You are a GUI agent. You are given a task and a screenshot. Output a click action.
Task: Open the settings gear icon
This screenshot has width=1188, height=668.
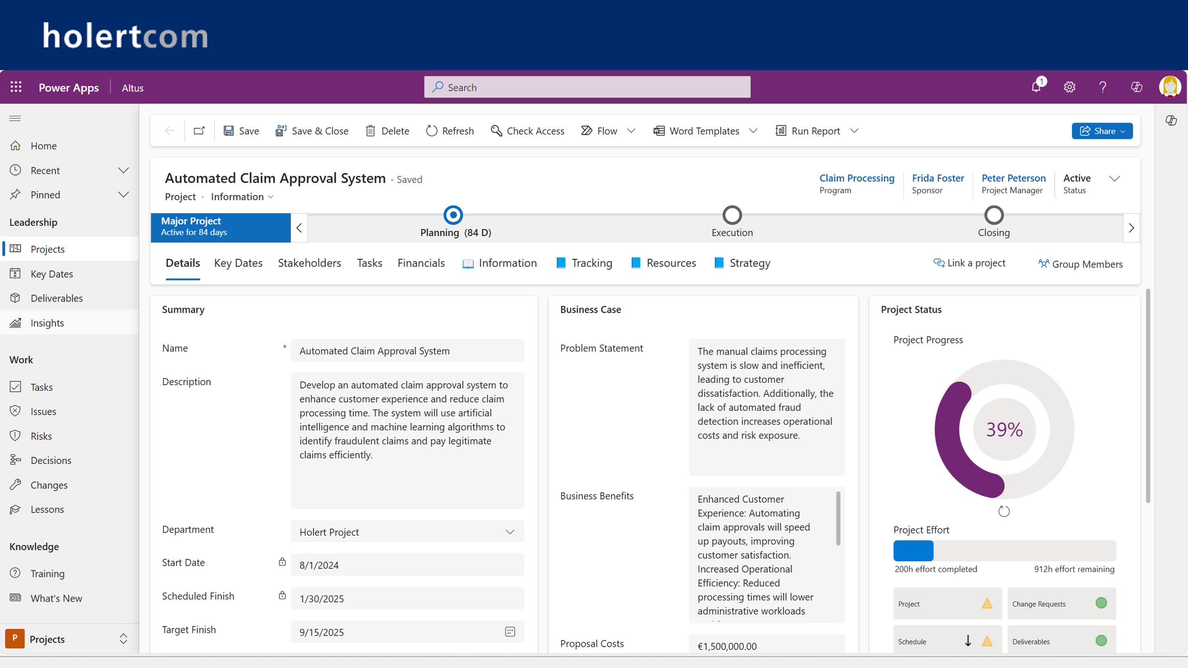click(x=1070, y=87)
